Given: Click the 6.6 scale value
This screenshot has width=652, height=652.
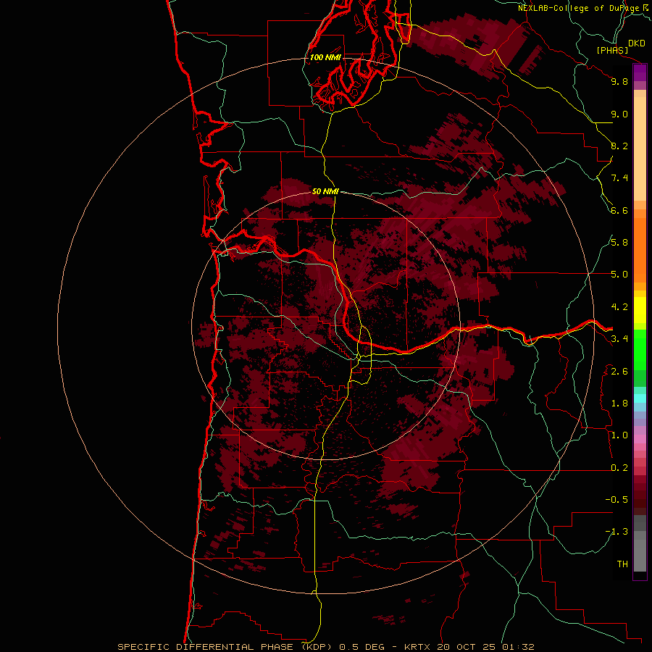Looking at the screenshot, I should pyautogui.click(x=619, y=210).
